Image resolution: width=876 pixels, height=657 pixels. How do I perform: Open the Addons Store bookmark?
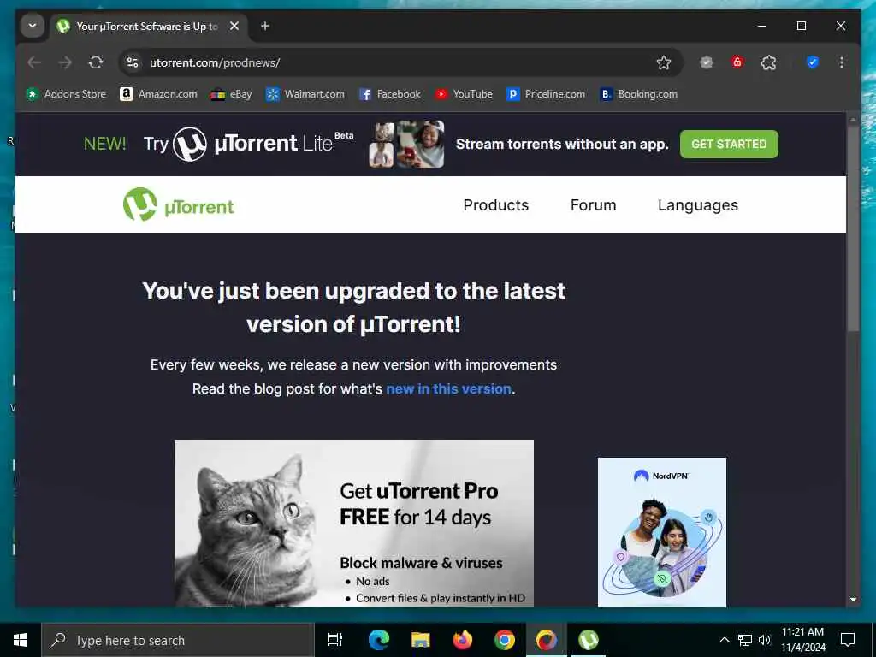[x=66, y=94]
